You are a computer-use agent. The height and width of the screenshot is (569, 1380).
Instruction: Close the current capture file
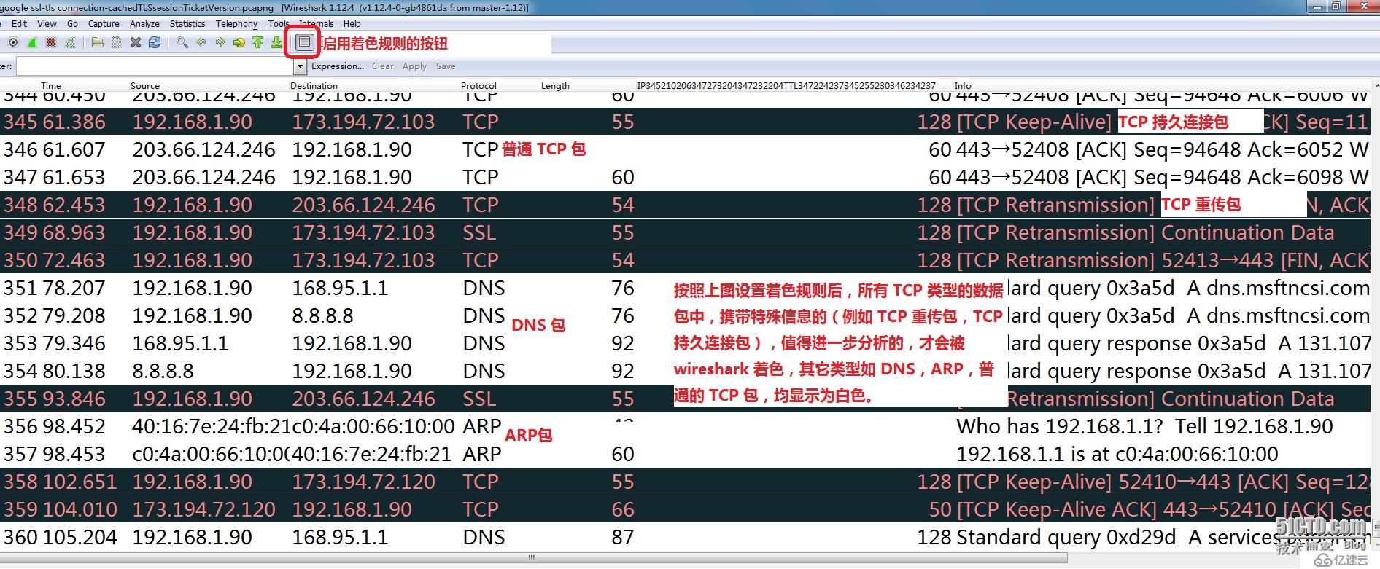[136, 43]
